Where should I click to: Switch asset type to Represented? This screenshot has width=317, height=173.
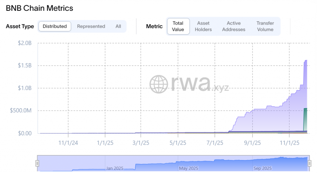(x=91, y=27)
